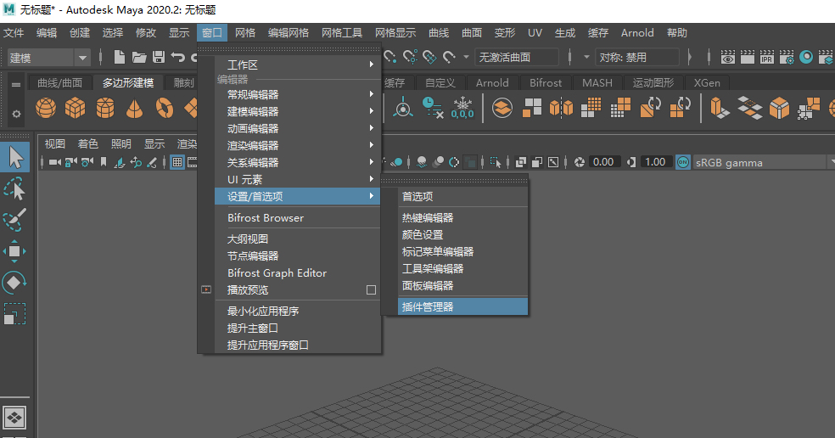Click the exposure value field 0.00
The image size is (835, 438).
coord(604,162)
